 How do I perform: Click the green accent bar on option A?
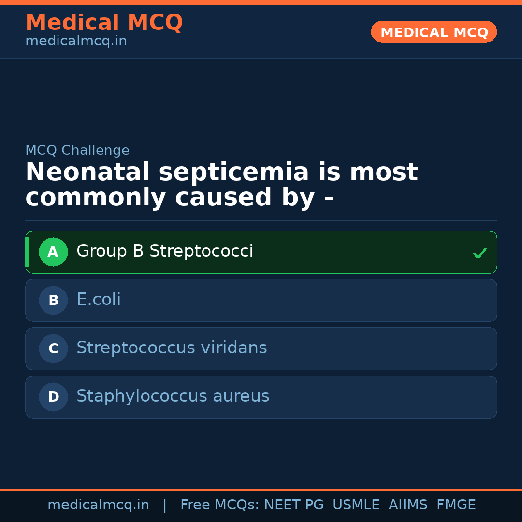tap(27, 252)
